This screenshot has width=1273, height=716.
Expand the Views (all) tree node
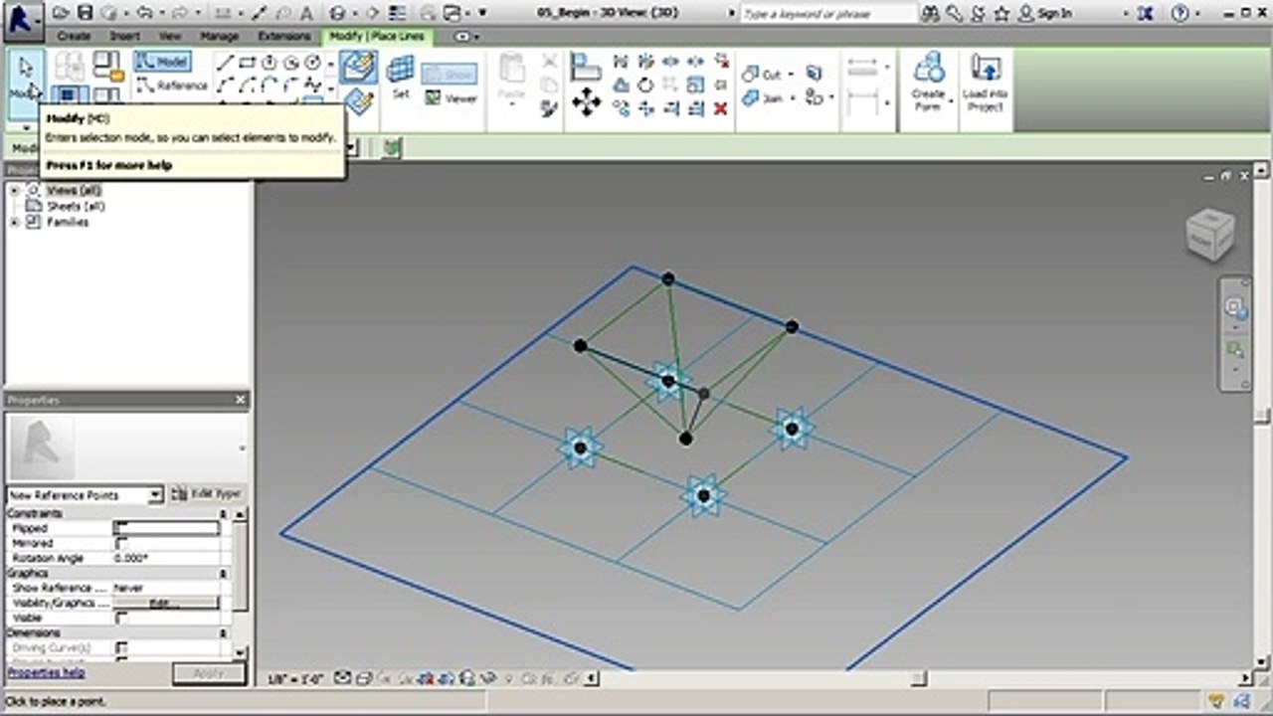(14, 190)
